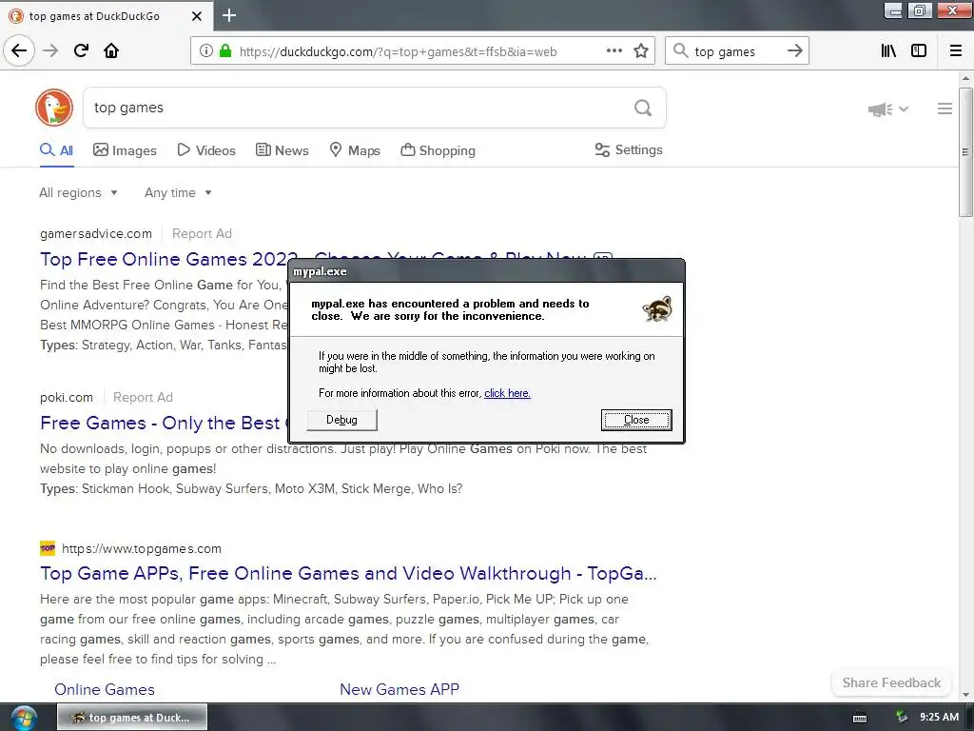Viewport: 974px width, 731px height.
Task: Click the forward navigation arrow
Action: point(50,50)
